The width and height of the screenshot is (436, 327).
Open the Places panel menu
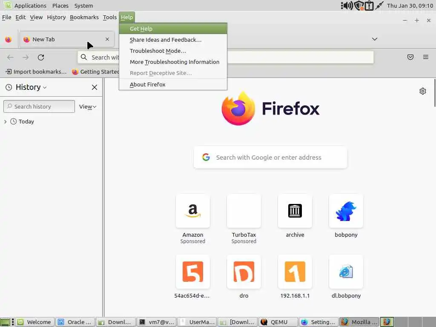coord(60,6)
